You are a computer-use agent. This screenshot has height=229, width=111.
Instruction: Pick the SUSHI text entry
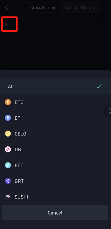21,197
